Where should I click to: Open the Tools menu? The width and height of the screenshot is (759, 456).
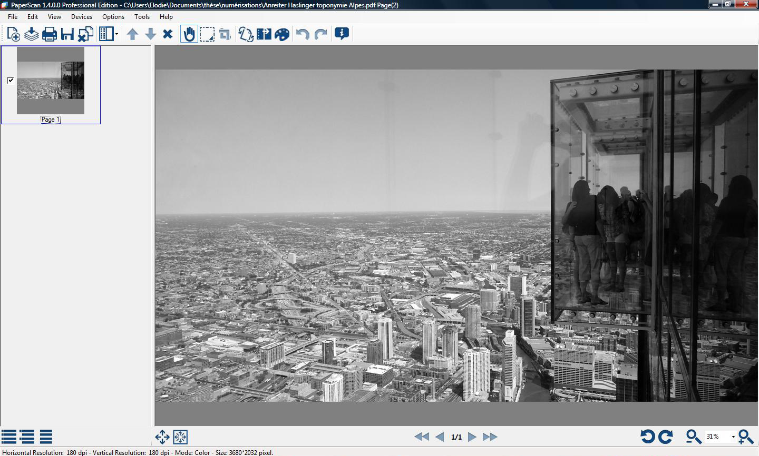(x=142, y=17)
